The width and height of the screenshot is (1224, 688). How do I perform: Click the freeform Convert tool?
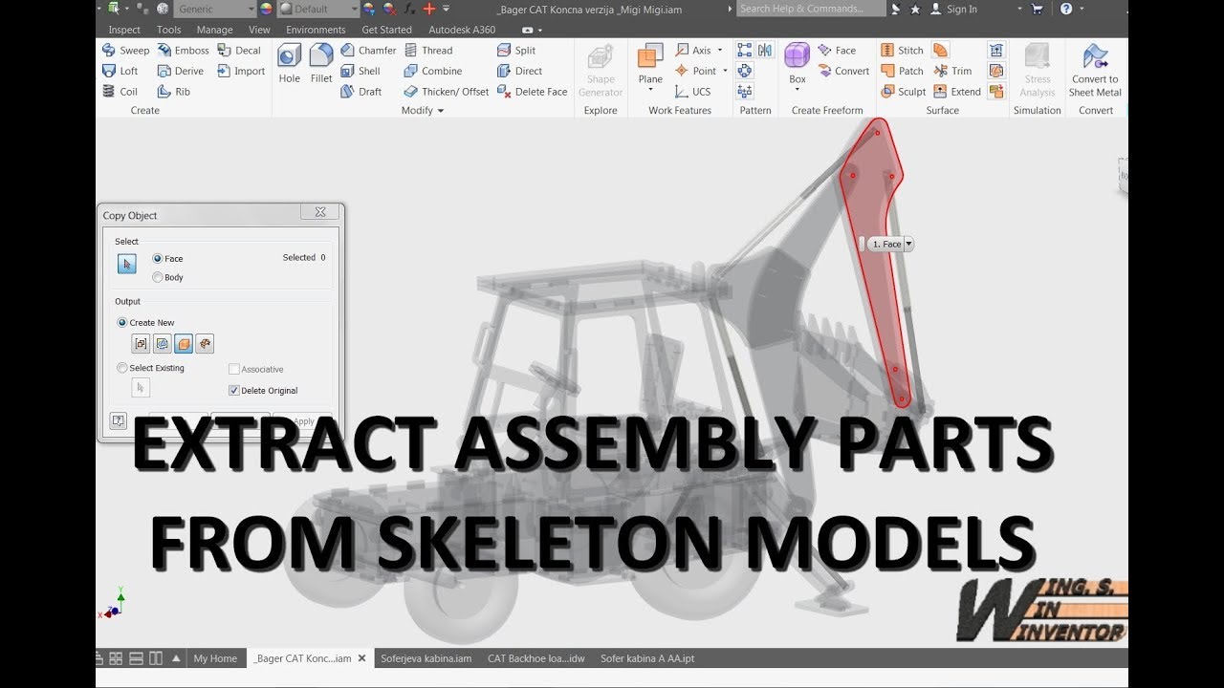(x=843, y=71)
